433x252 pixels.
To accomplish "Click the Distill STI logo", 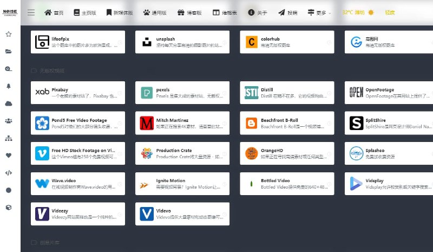I will [252, 93].
